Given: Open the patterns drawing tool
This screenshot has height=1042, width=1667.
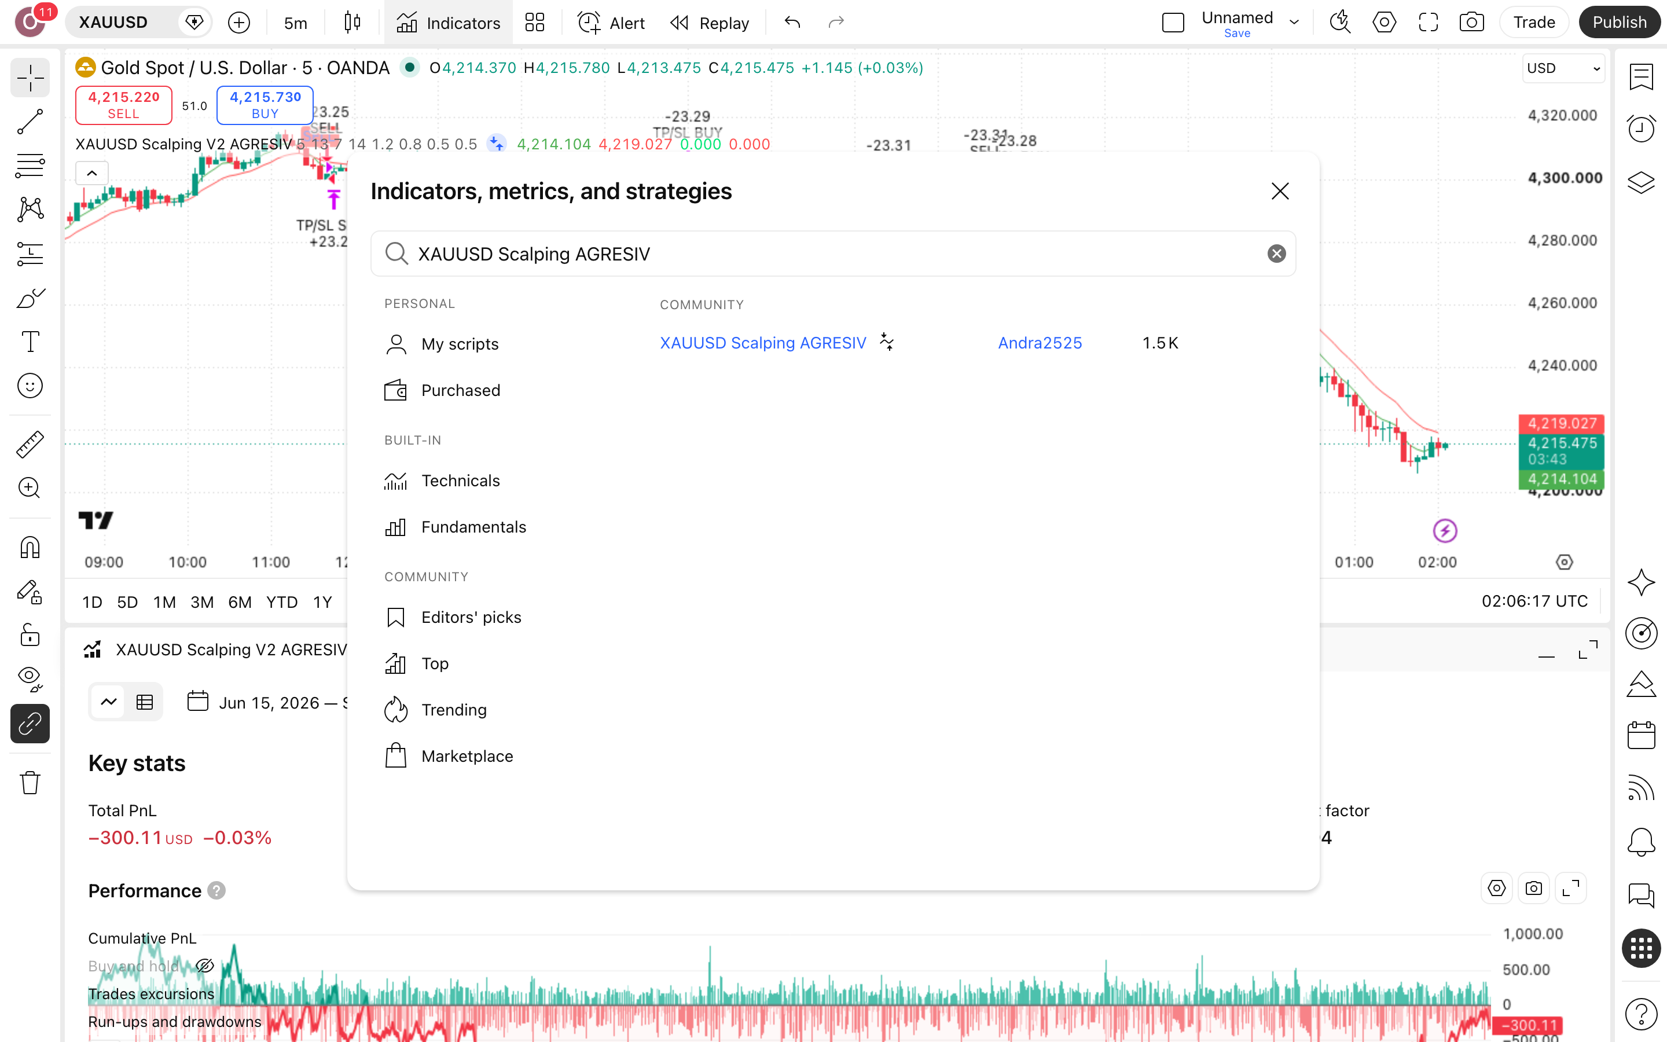Looking at the screenshot, I should [x=30, y=209].
